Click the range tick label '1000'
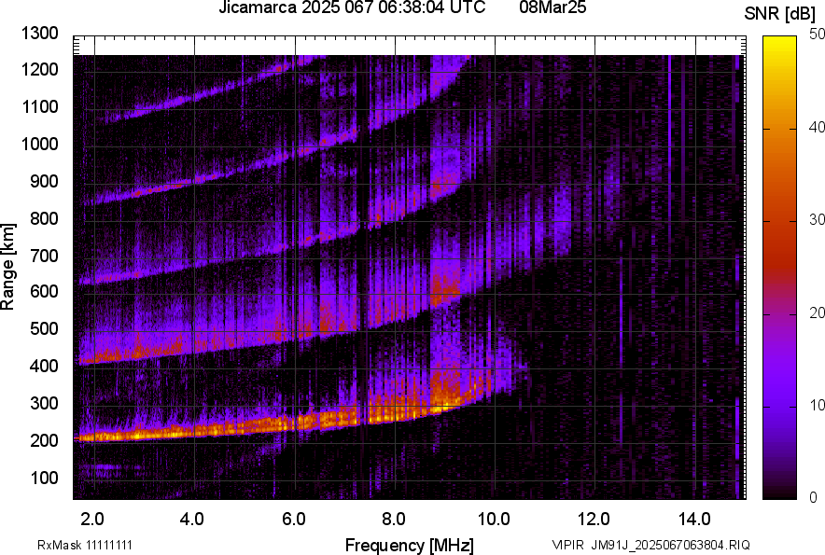The width and height of the screenshot is (825, 555). tap(39, 145)
